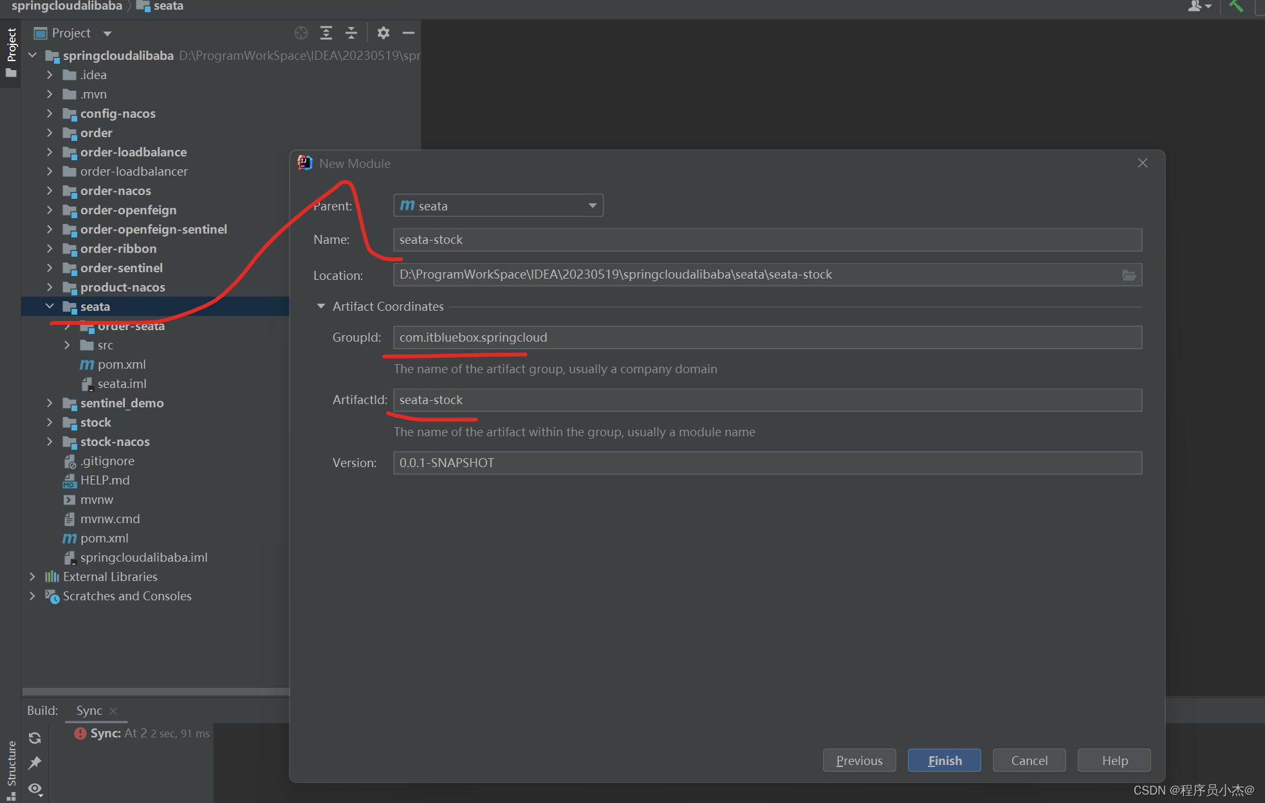The width and height of the screenshot is (1265, 803).
Task: Collapse the Artifact Coordinates section
Action: point(321,306)
